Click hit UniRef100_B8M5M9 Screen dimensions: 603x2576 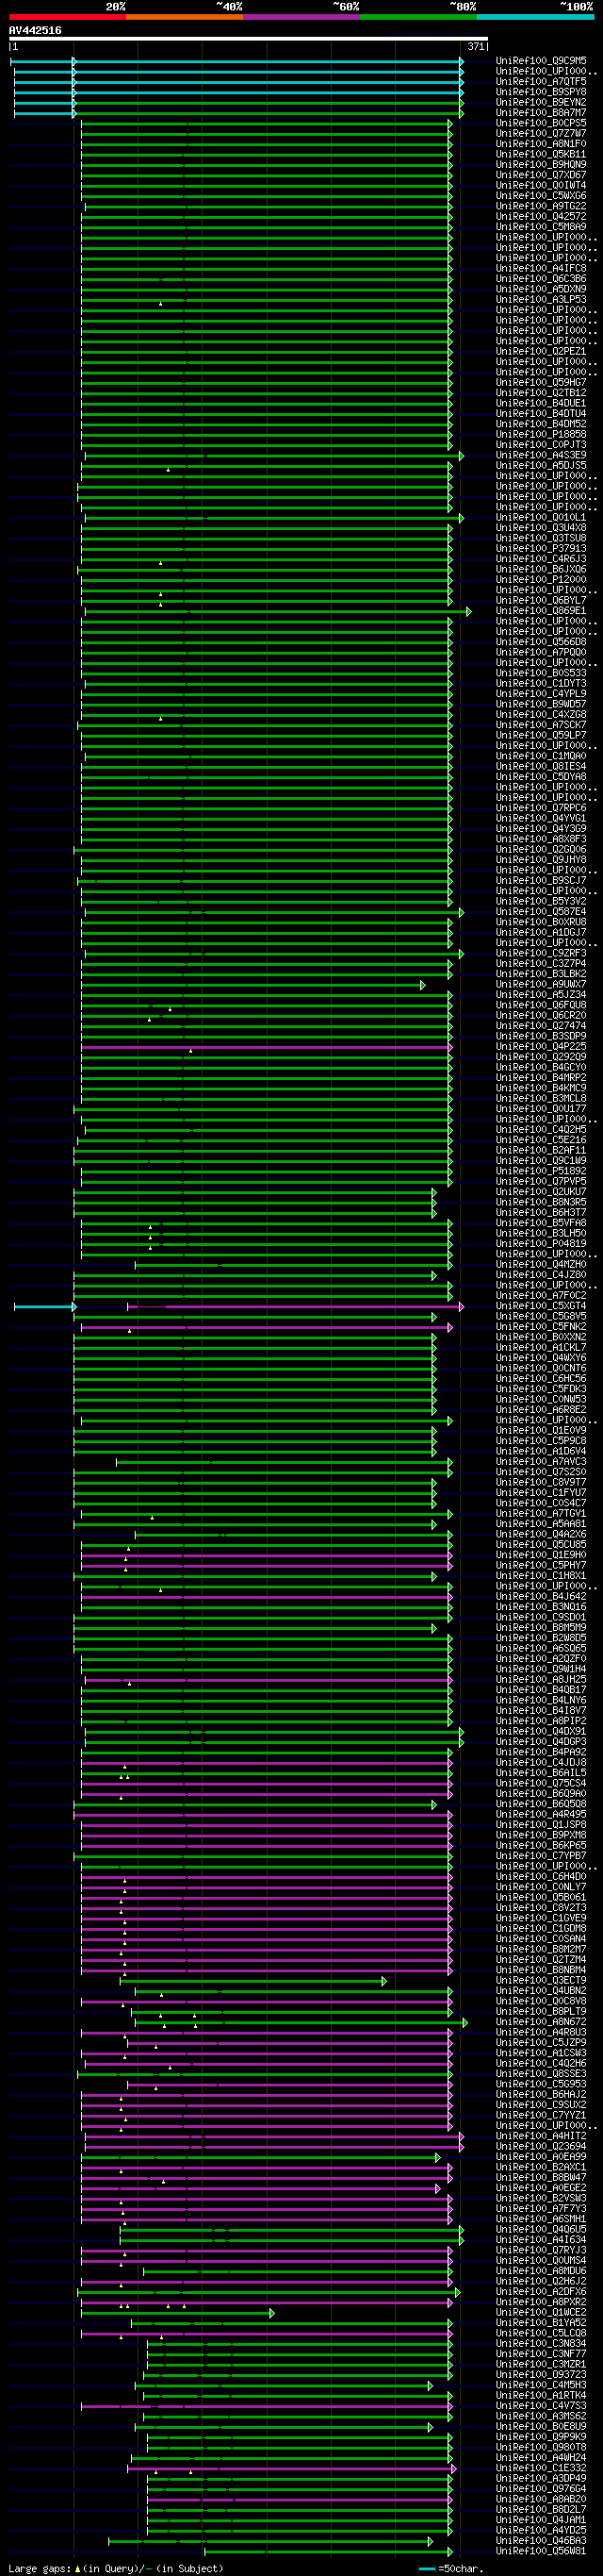(x=541, y=1628)
